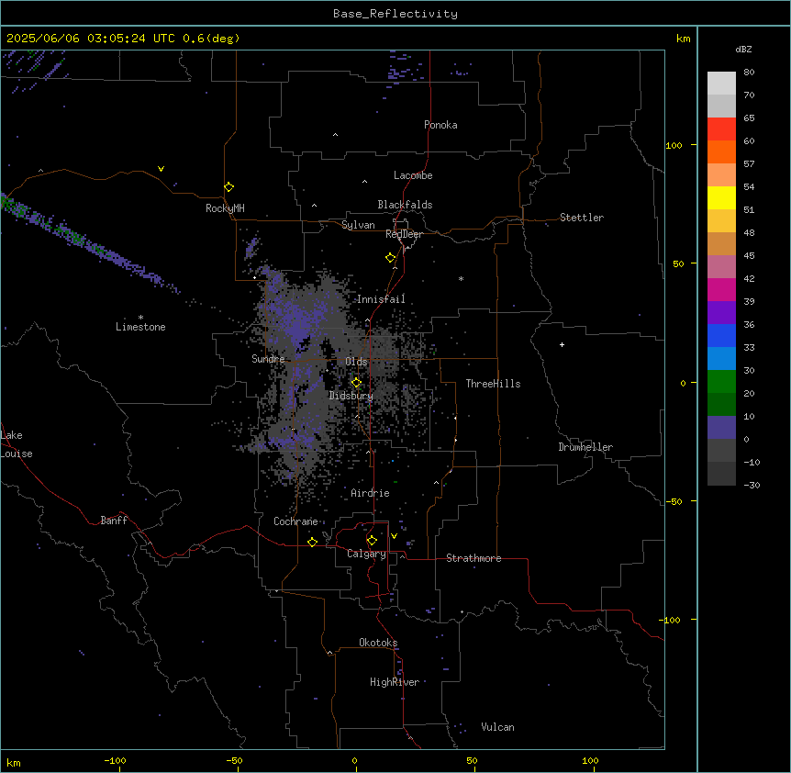
Task: Click the Cochrane label
Action: (x=295, y=521)
